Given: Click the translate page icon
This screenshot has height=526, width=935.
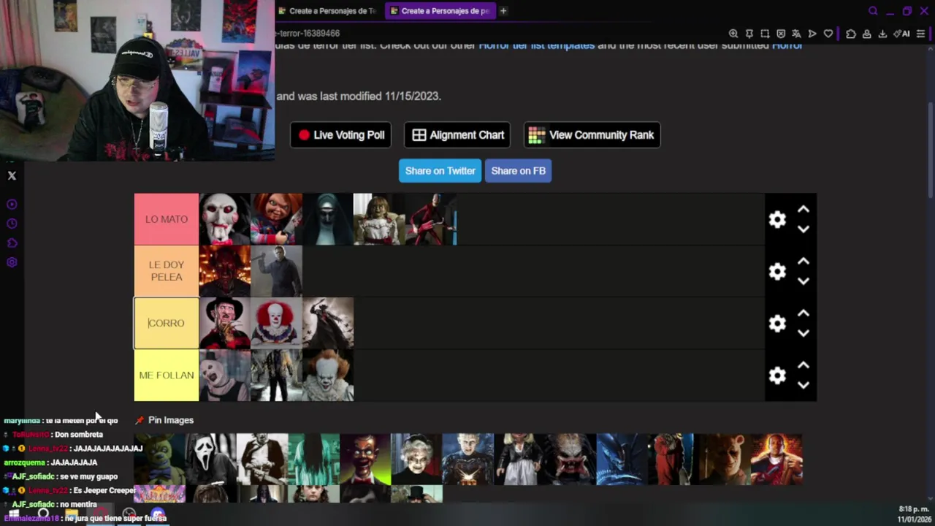Looking at the screenshot, I should [796, 34].
